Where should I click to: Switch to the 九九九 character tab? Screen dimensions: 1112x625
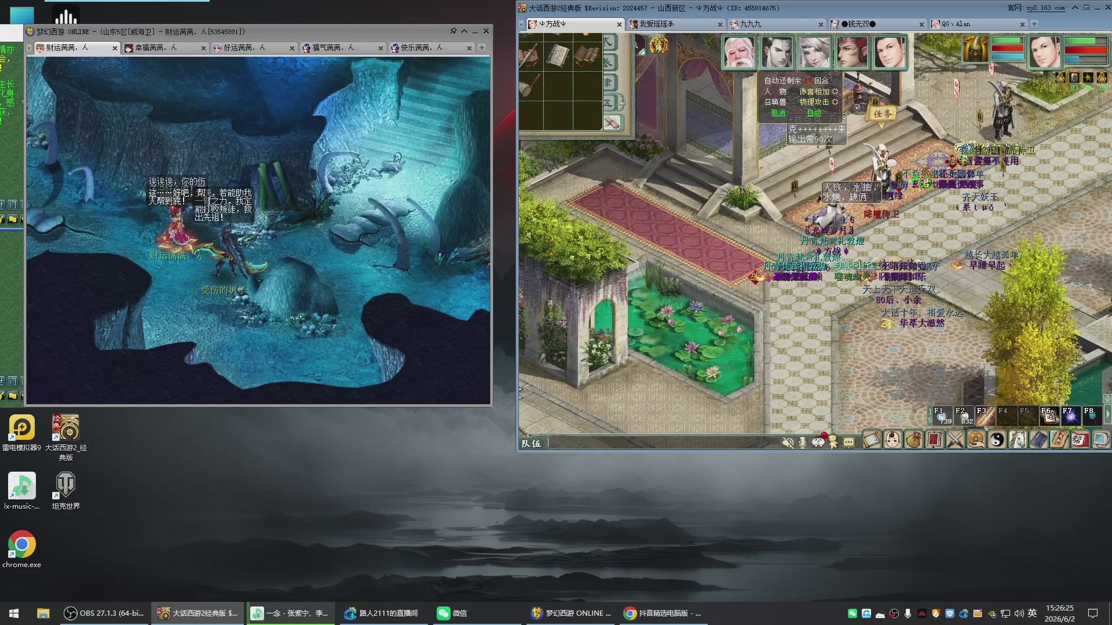[776, 24]
